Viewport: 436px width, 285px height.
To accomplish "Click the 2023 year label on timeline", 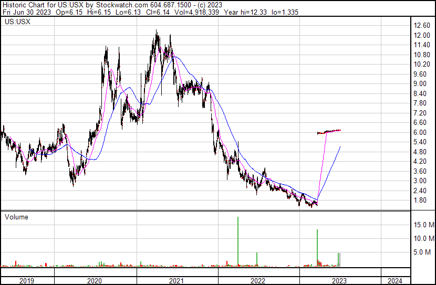I will pos(339,281).
